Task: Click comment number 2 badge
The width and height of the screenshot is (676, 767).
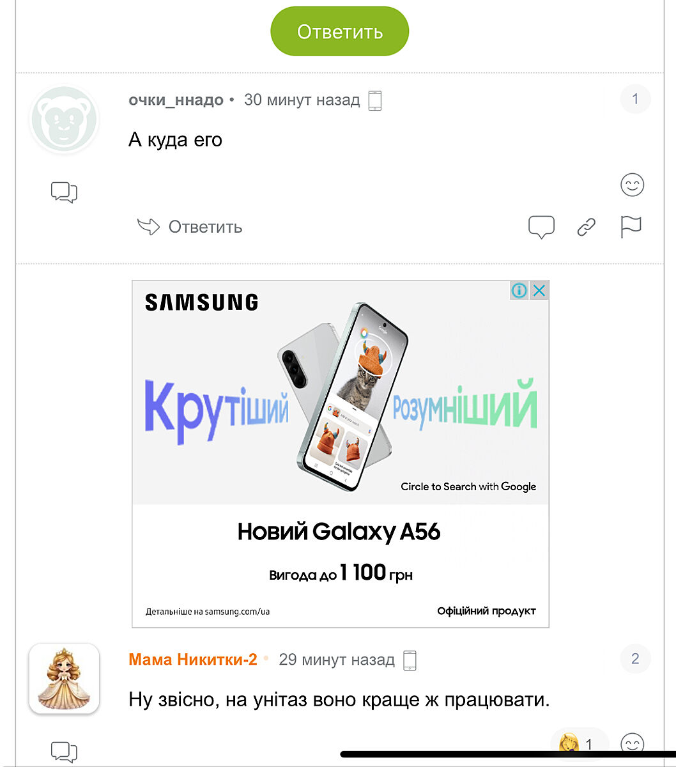Action: click(635, 659)
